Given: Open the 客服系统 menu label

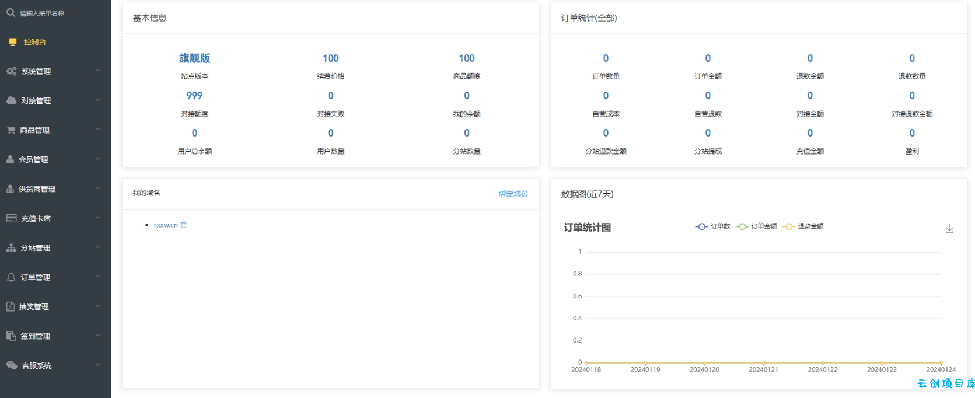Looking at the screenshot, I should pyautogui.click(x=37, y=366).
